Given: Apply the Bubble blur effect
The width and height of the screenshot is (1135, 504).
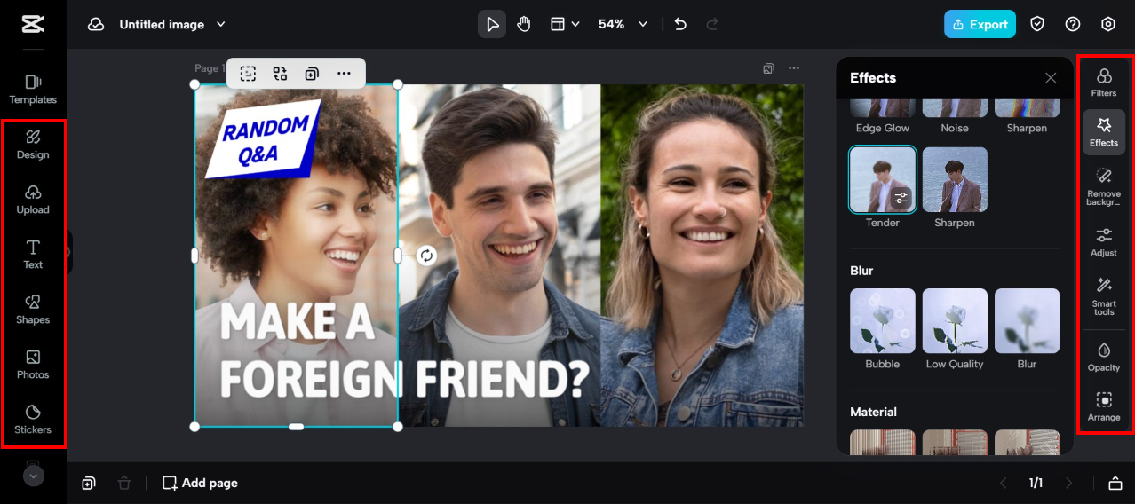Looking at the screenshot, I should coord(883,321).
